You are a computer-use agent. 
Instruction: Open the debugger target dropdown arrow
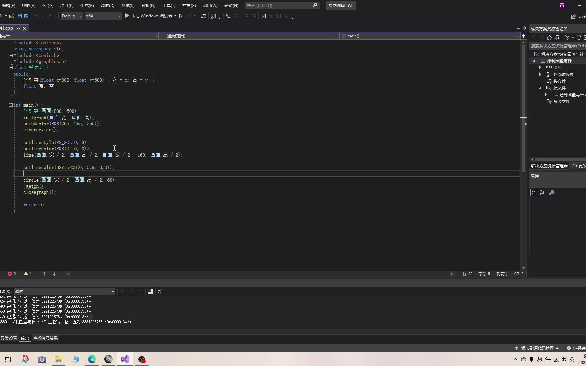click(x=175, y=16)
